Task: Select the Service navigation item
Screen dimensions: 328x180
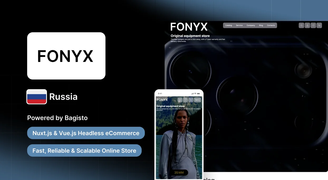Action: click(239, 25)
